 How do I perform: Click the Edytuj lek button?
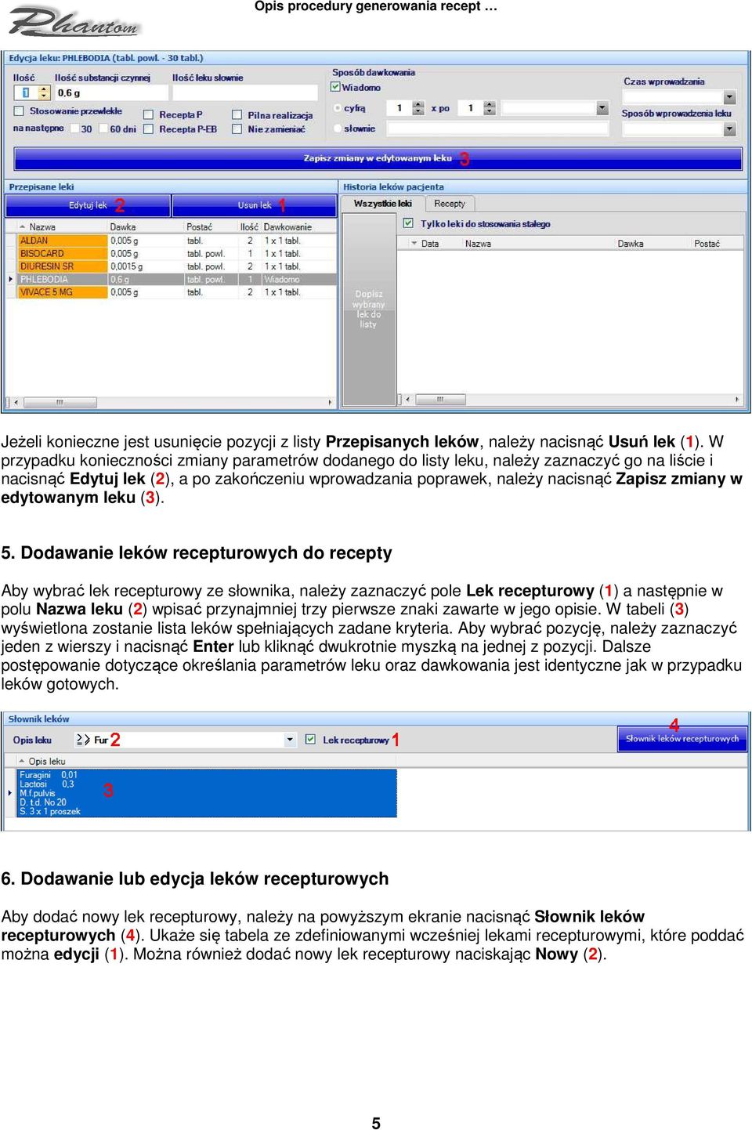(x=88, y=205)
